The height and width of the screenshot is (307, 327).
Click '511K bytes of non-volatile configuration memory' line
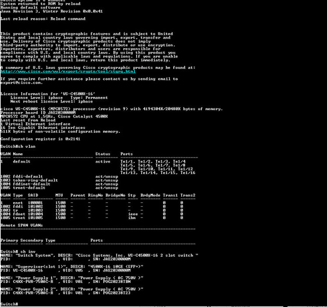[60, 132]
